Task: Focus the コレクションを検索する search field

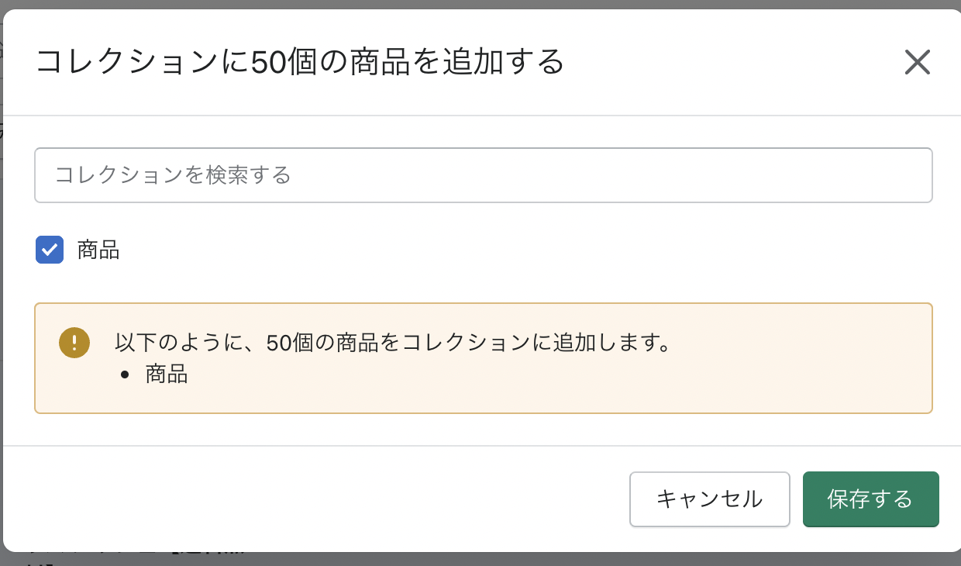Action: point(483,175)
